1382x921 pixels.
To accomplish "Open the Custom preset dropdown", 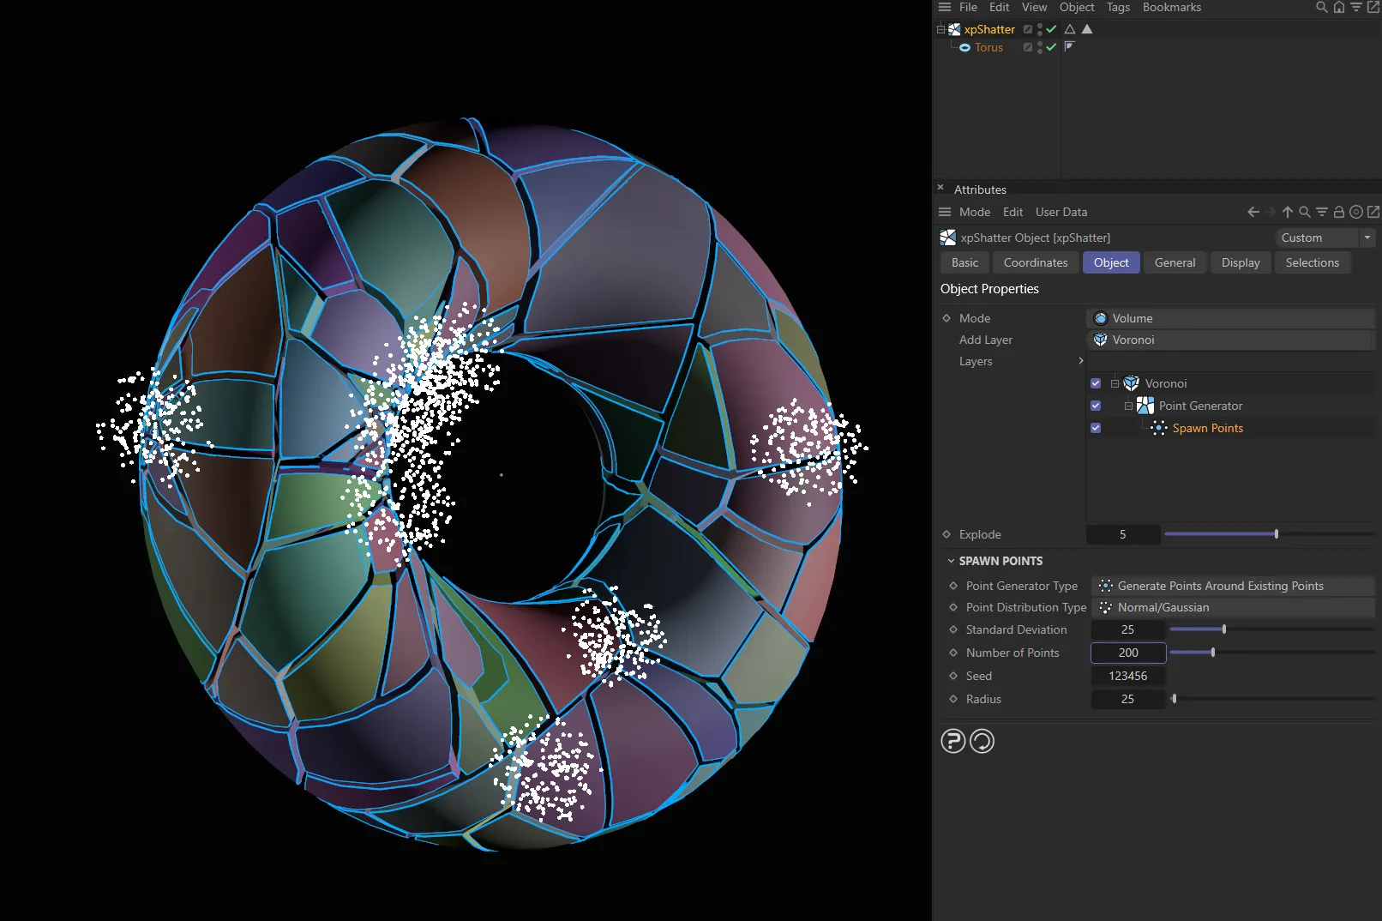I will [1325, 238].
